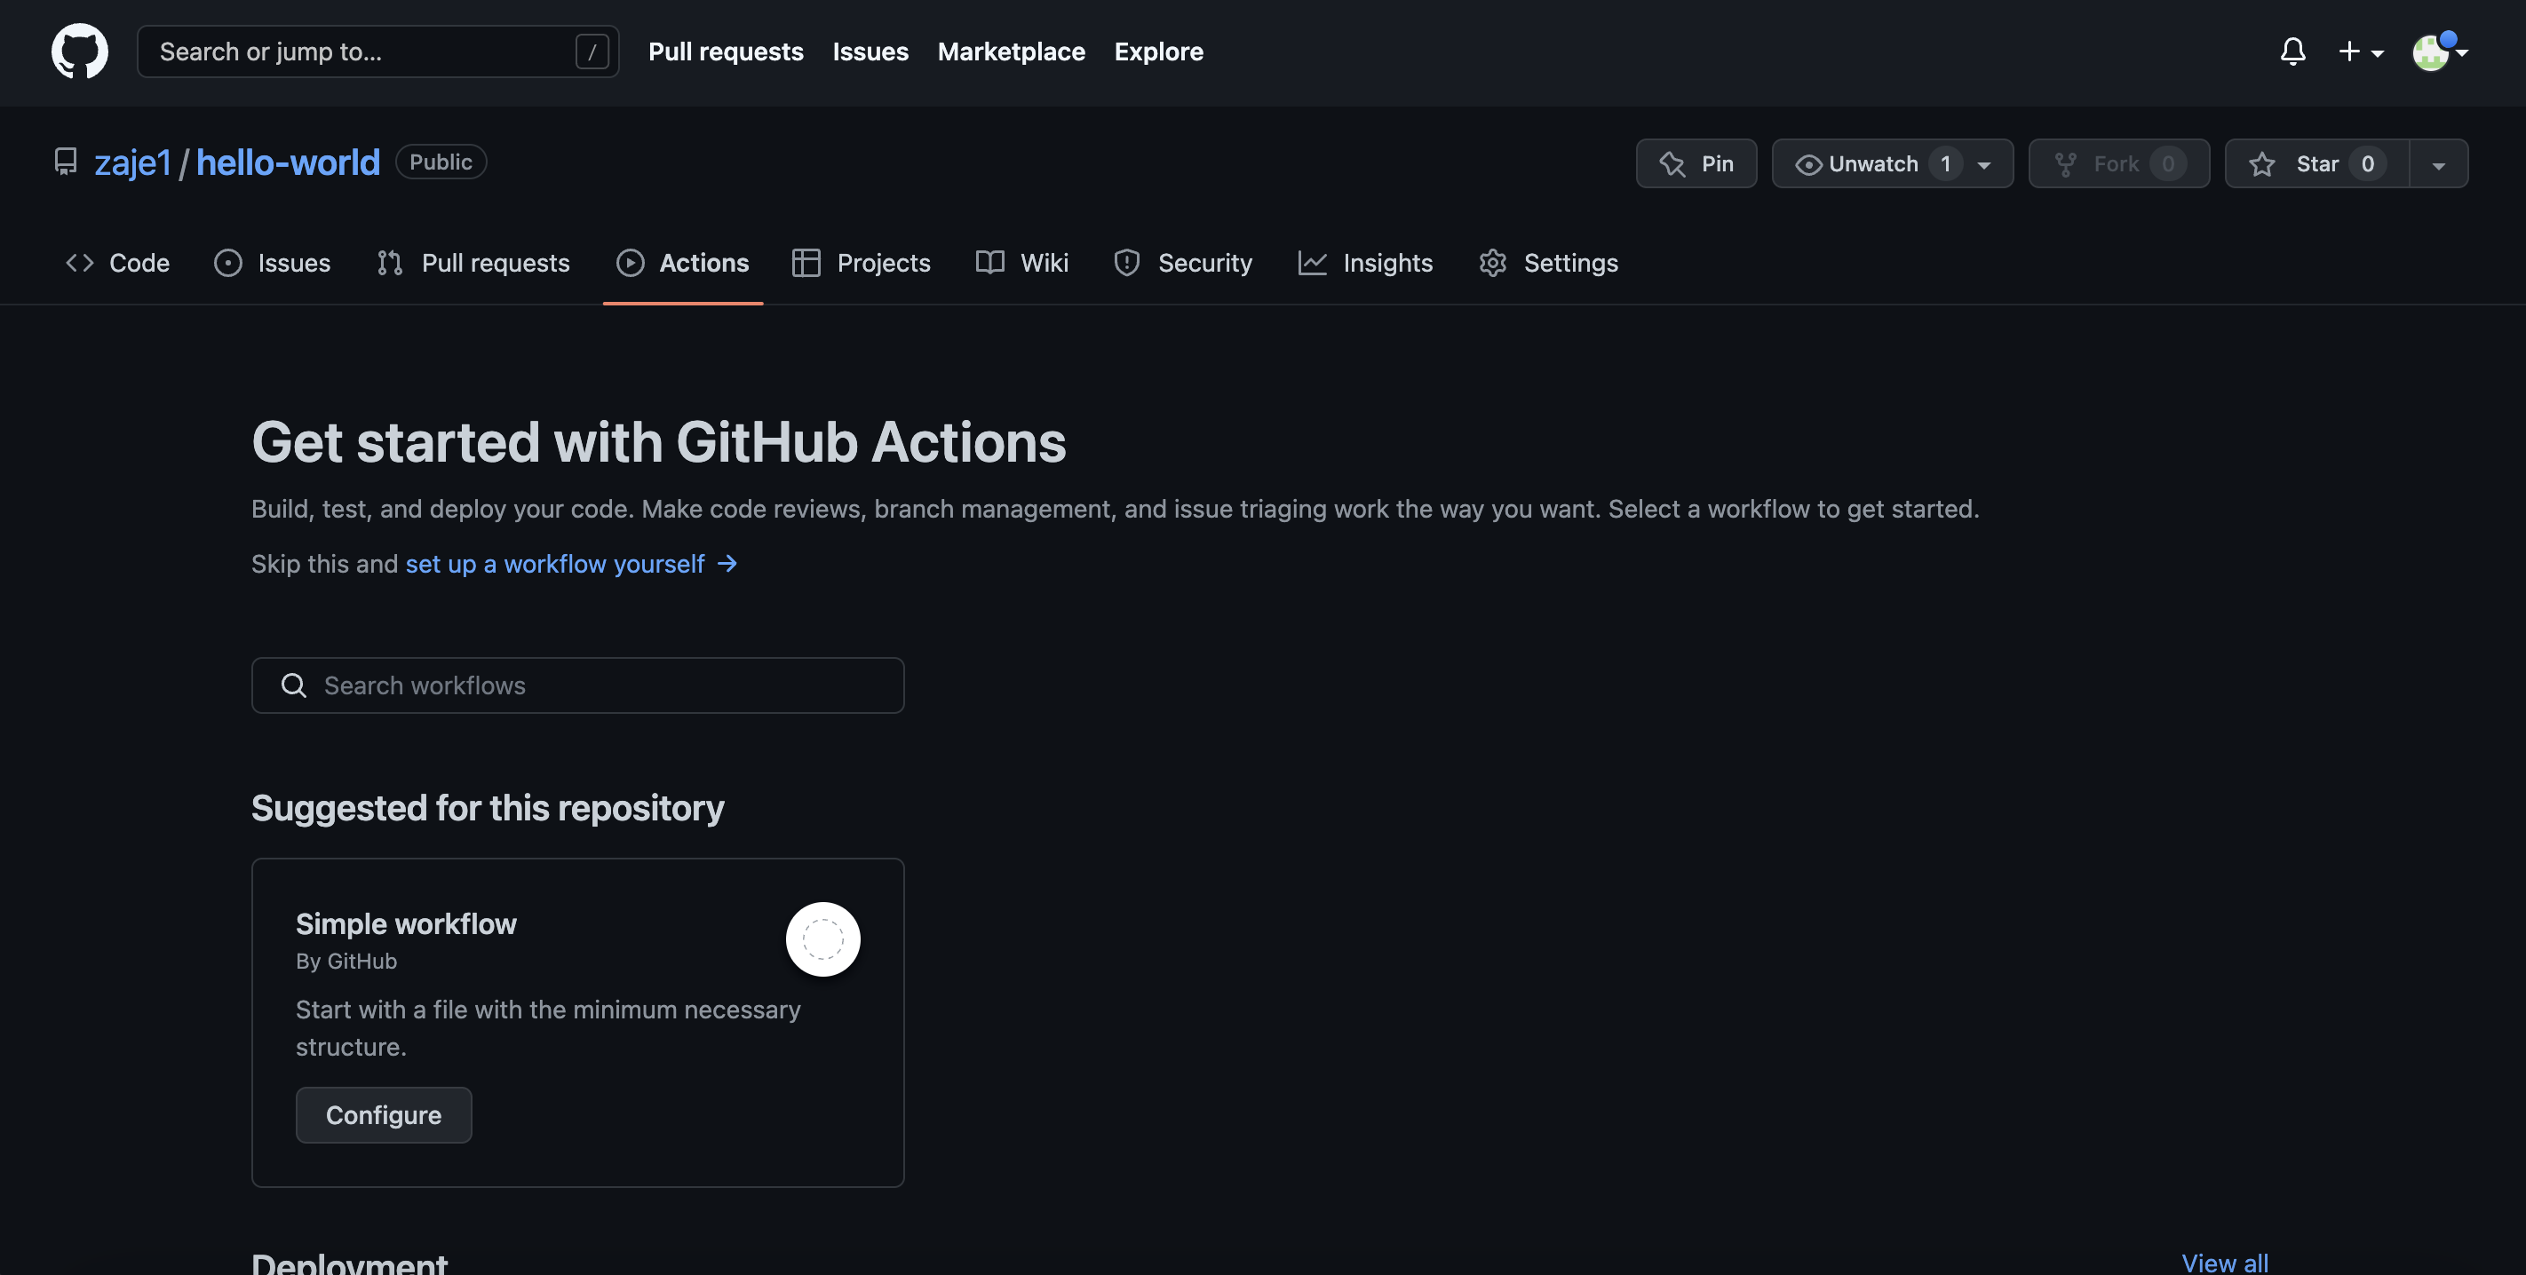Screen dimensions: 2526x1275
Task: Open the Wiki tab
Action: (x=1021, y=263)
